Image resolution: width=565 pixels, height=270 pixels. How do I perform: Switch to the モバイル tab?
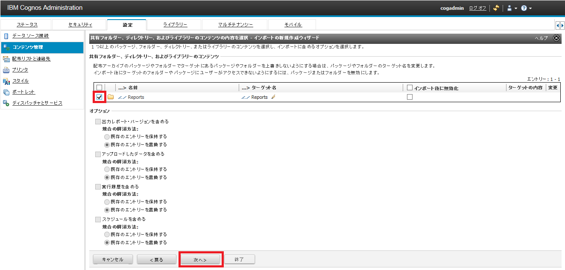click(293, 25)
